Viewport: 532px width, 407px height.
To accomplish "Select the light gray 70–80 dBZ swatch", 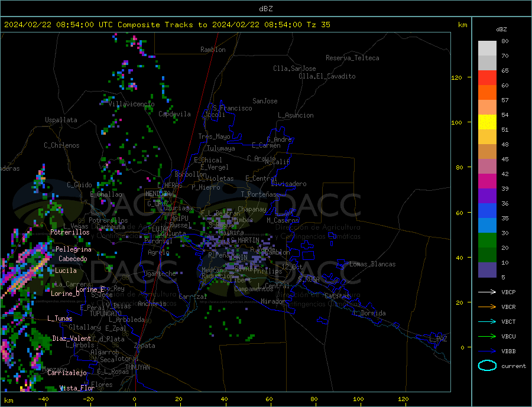I will 487,48.
